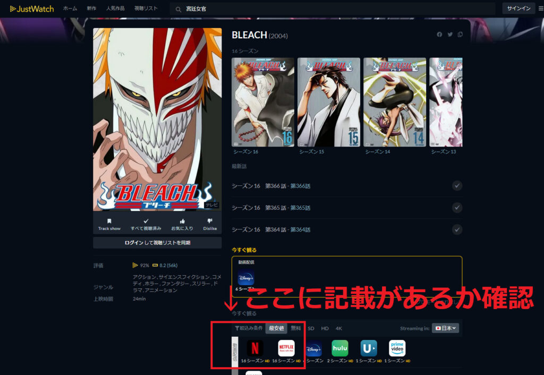Select Netflix basic with ads icon
The width and height of the screenshot is (544, 375).
coord(286,348)
